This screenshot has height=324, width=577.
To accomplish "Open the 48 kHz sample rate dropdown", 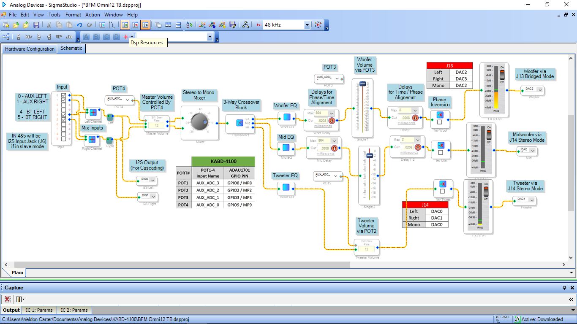I will [x=307, y=25].
